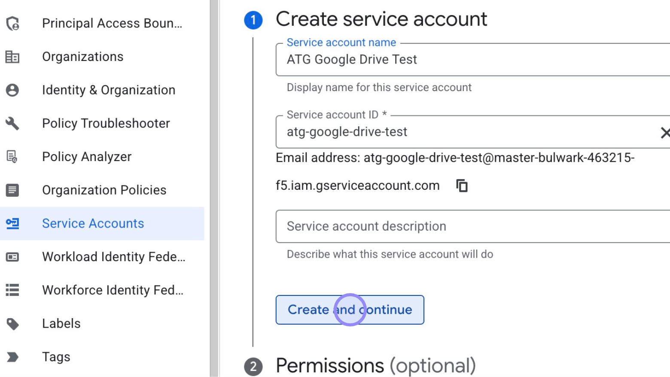
Task: Click the Create and continue button
Action: [350, 310]
